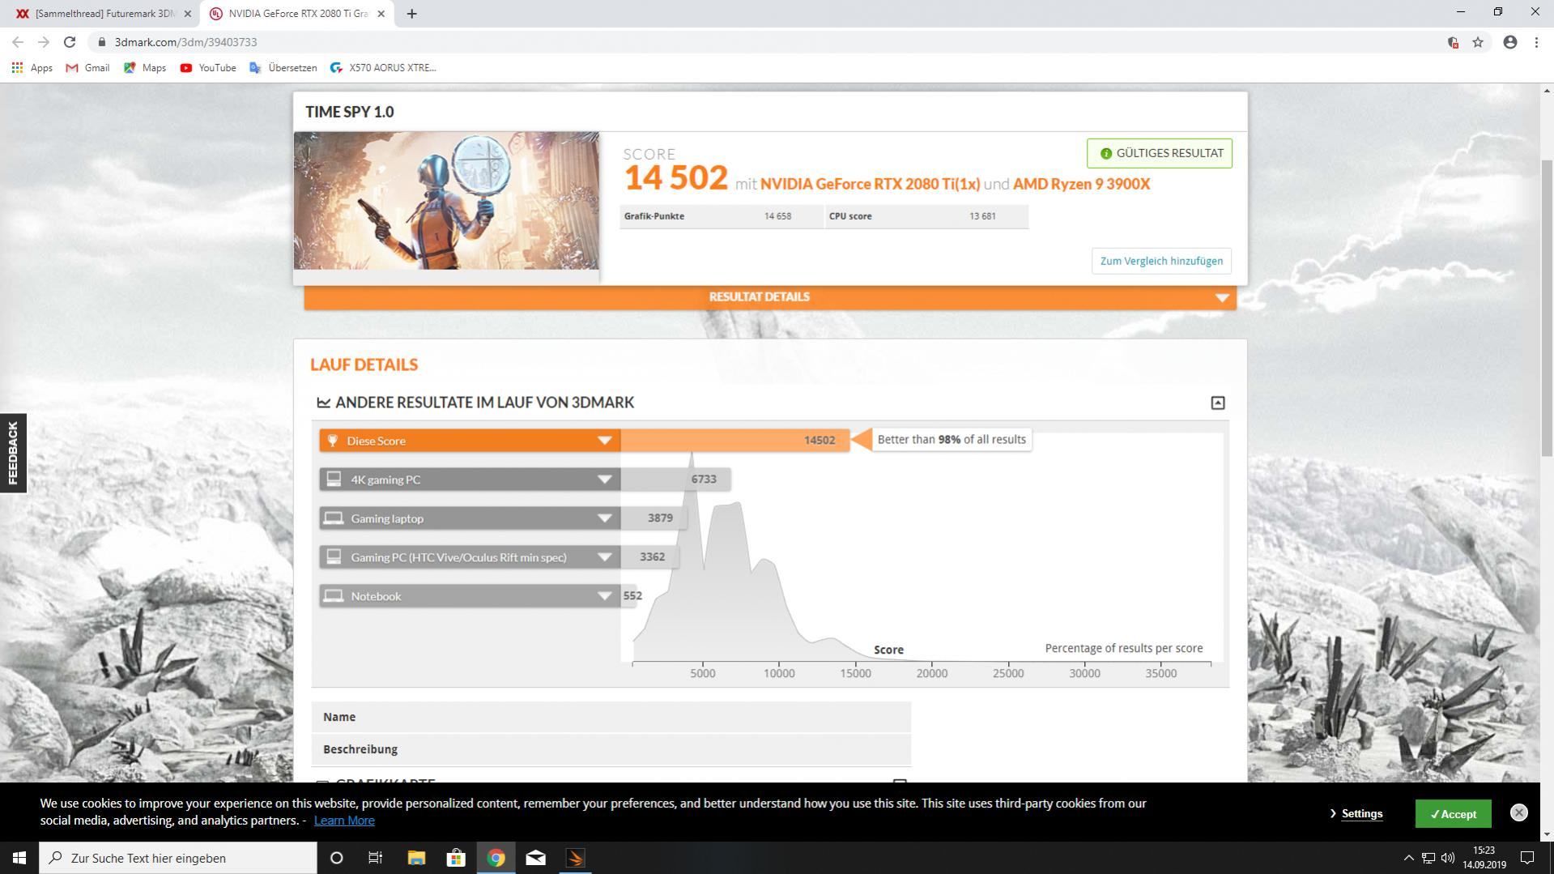Expand the Diese Score dropdown arrow
1554x874 pixels.
(604, 441)
